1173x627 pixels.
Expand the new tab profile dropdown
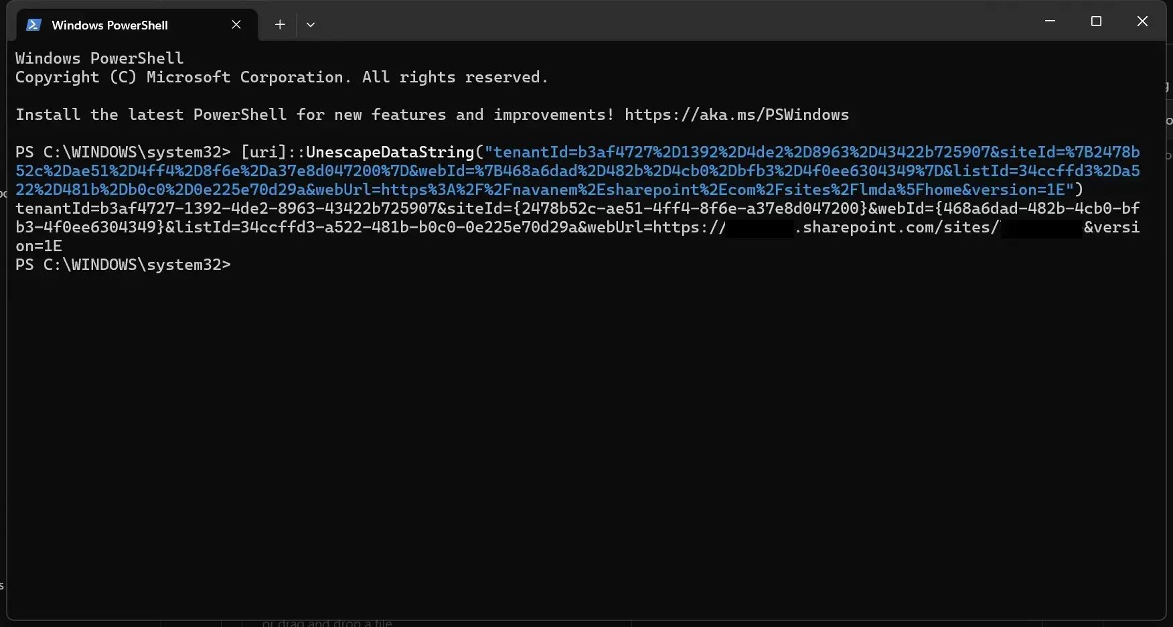pyautogui.click(x=311, y=25)
